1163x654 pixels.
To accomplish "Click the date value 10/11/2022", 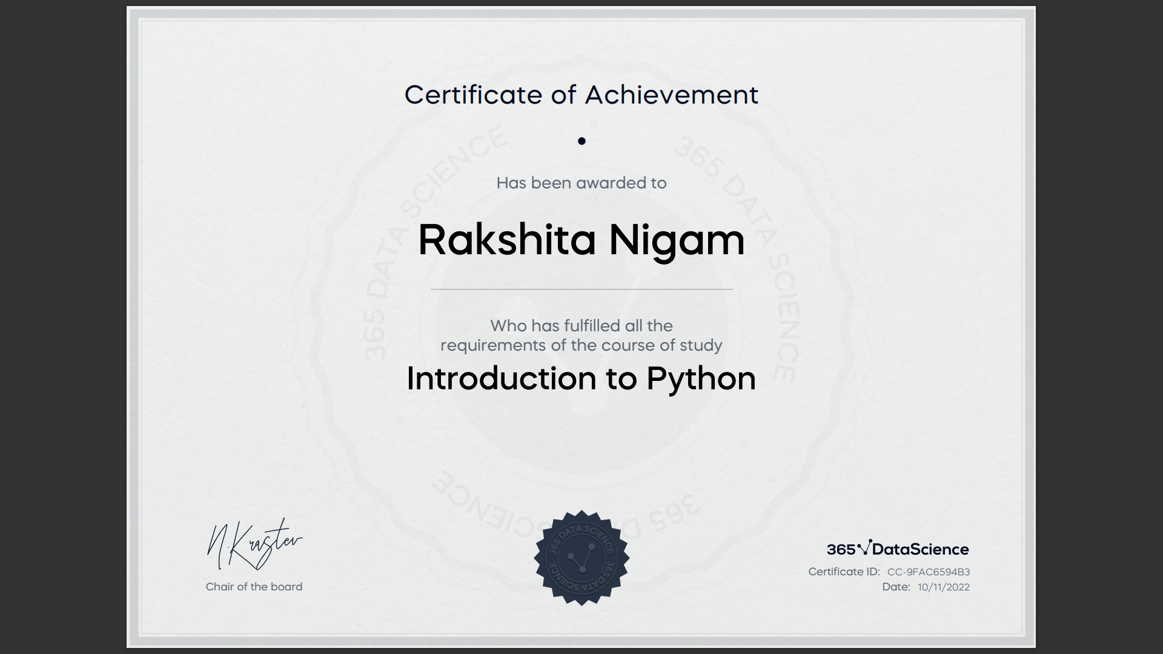I will click(944, 587).
